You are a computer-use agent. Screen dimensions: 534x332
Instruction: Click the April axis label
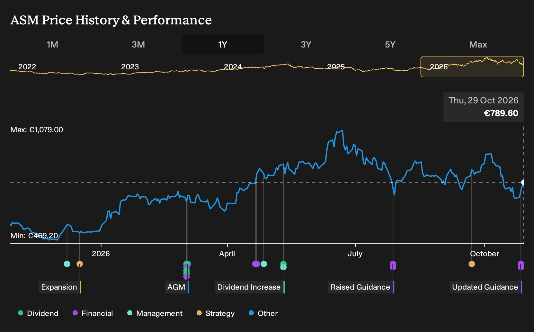[x=227, y=254]
